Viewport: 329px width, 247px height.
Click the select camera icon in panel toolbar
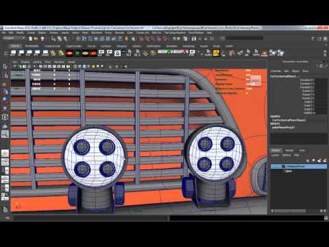pos(15,67)
